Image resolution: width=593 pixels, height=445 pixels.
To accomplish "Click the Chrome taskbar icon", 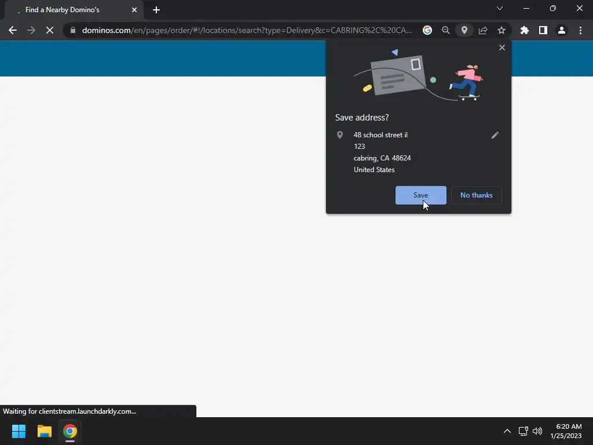I will tap(70, 431).
